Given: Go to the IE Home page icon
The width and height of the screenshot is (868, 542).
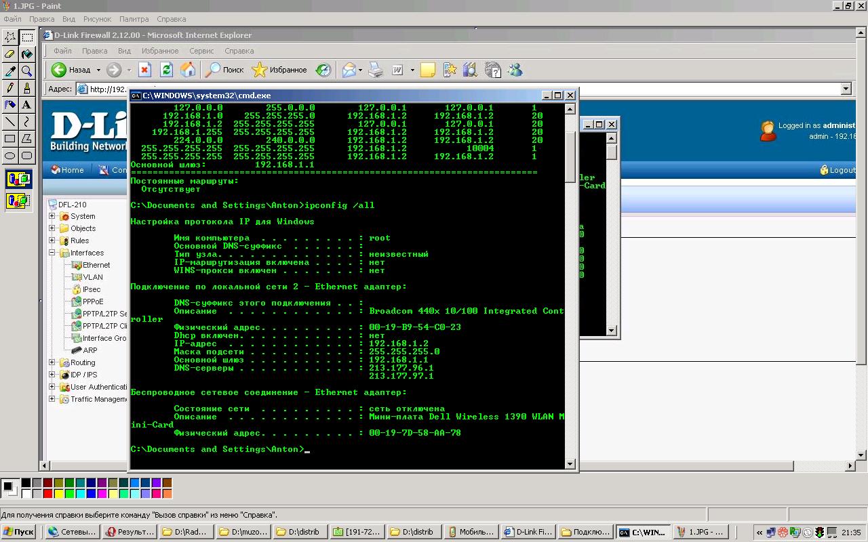Looking at the screenshot, I should pos(188,70).
